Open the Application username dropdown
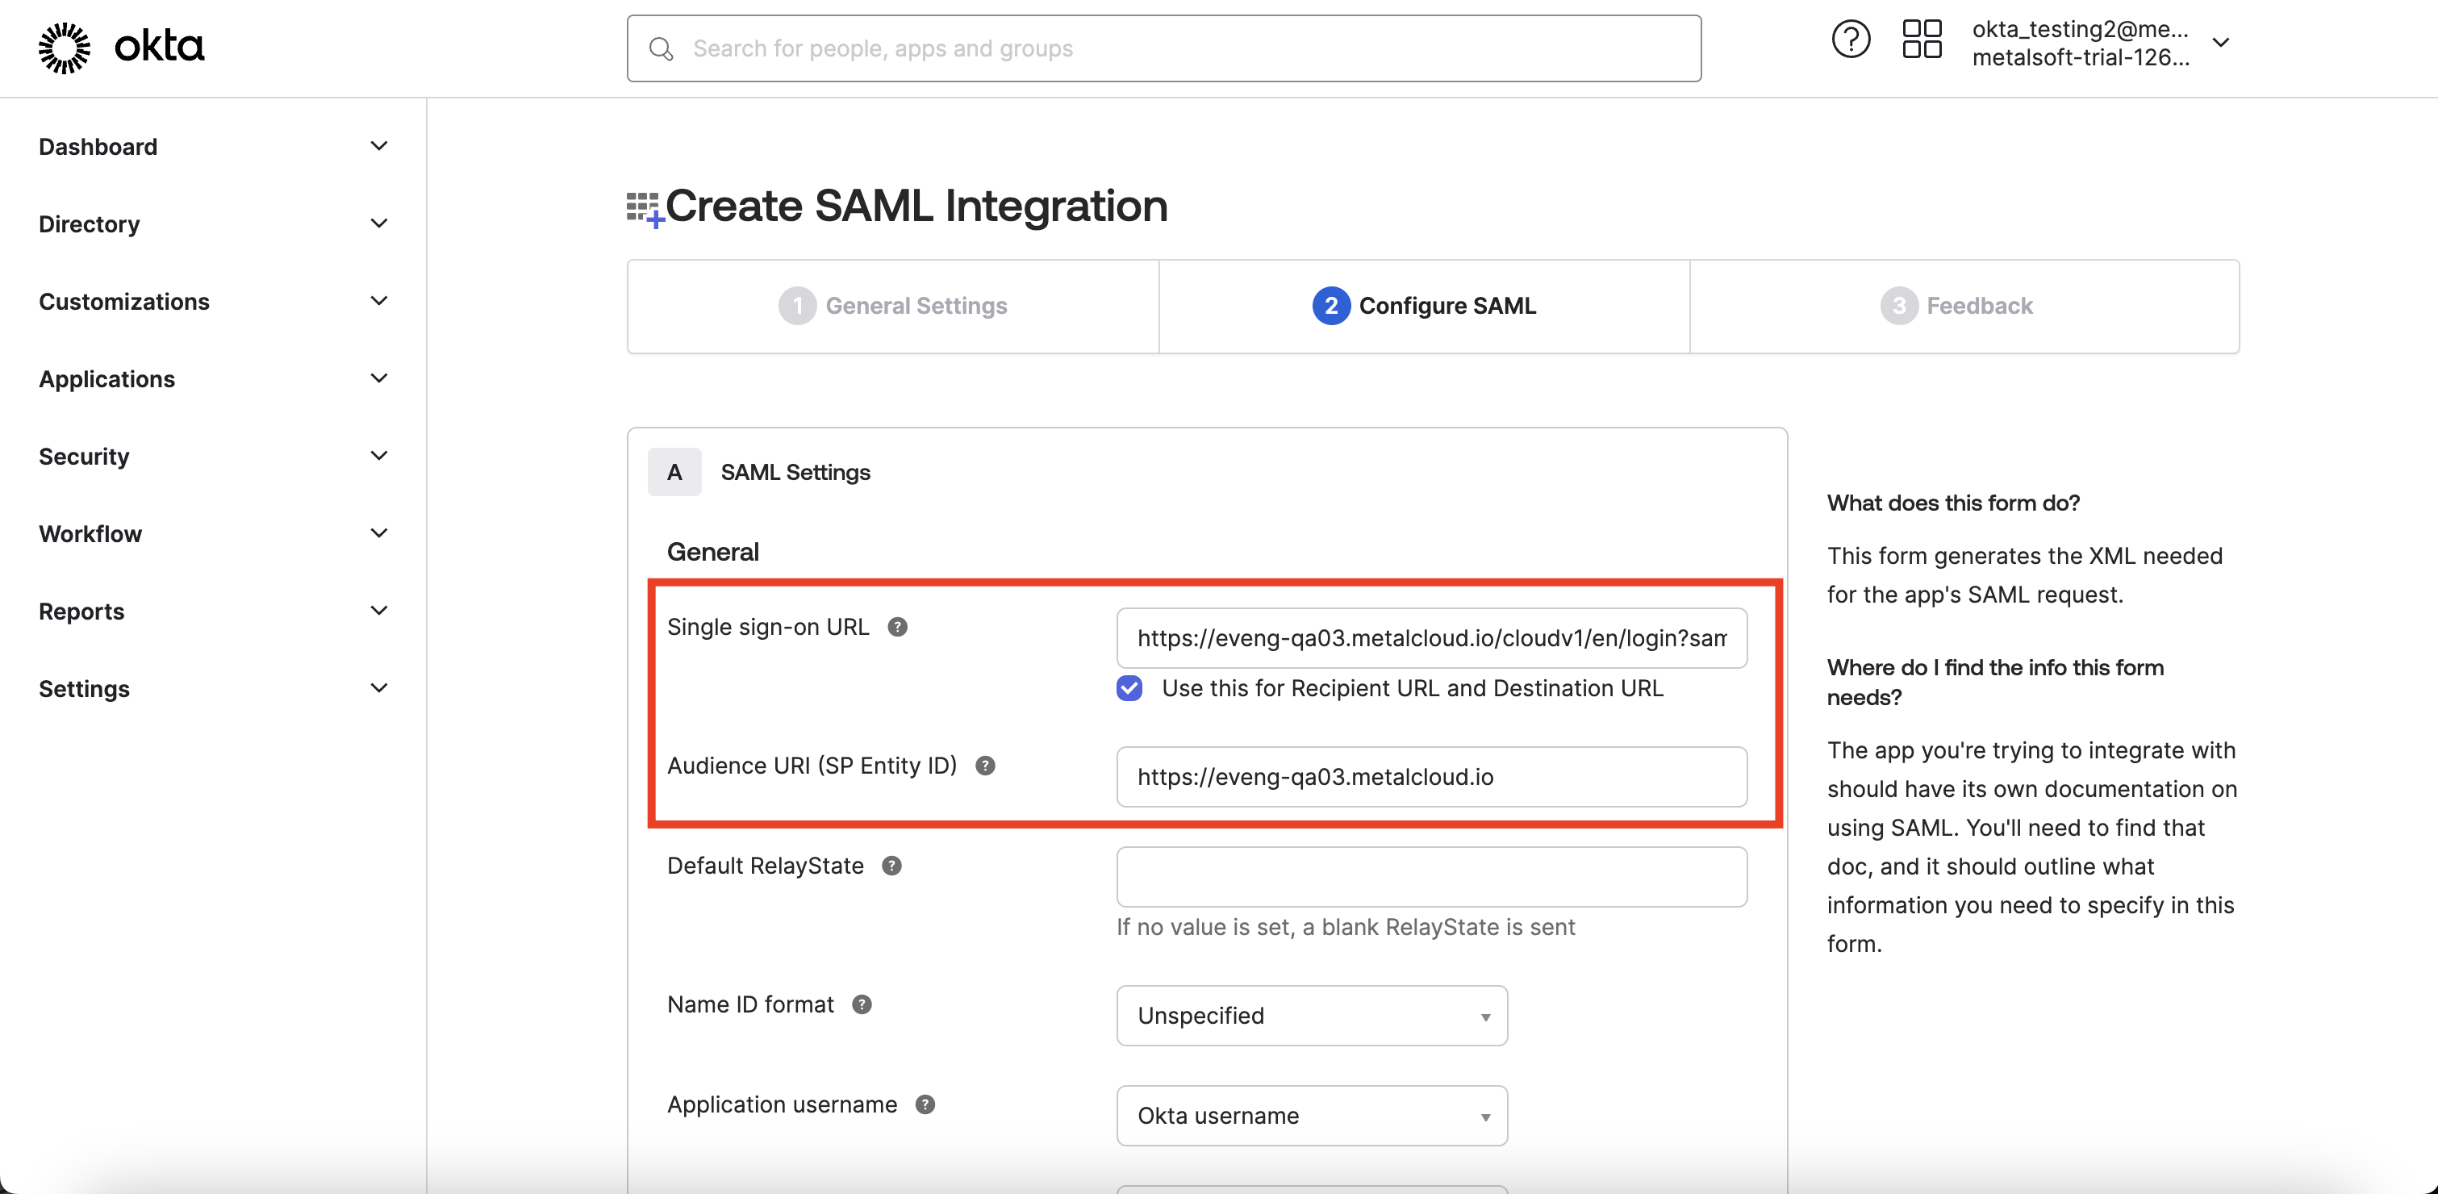This screenshot has width=2438, height=1194. pos(1311,1117)
